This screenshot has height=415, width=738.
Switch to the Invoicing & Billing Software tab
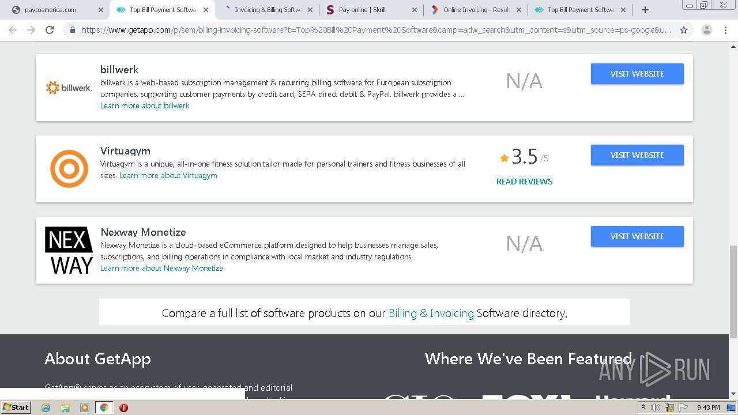point(268,10)
